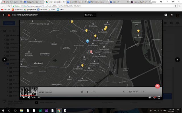Switch to the Canevas réponse tab
Image resolution: width=182 pixels, height=113 pixels.
click(x=98, y=2)
